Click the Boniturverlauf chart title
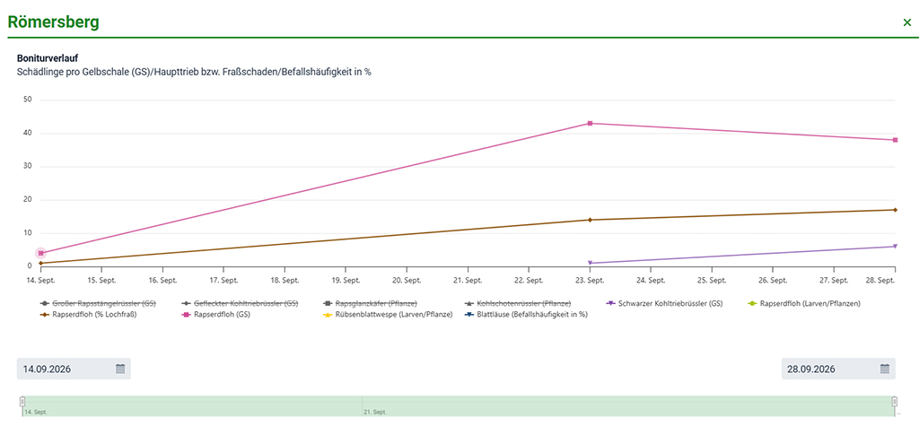Image resolution: width=919 pixels, height=426 pixels. pyautogui.click(x=48, y=58)
